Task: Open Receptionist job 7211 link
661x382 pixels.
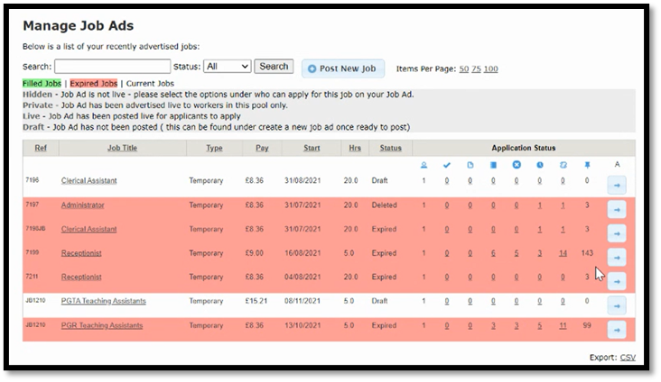Action: click(81, 277)
